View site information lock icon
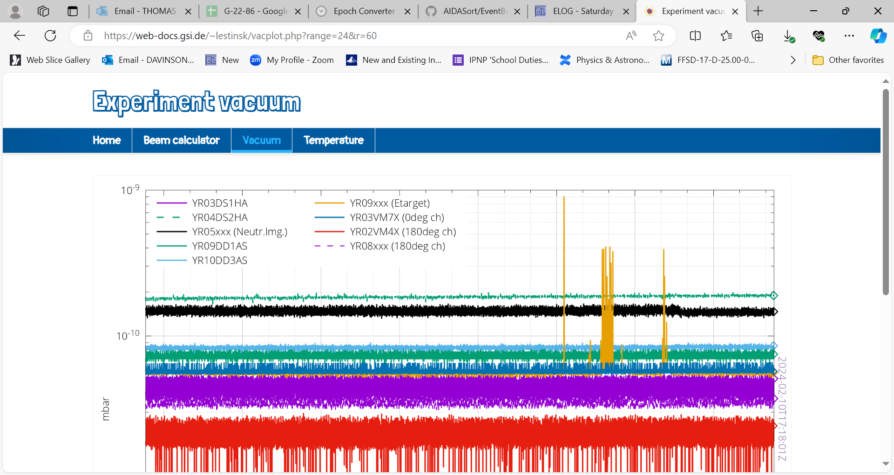Image resolution: width=894 pixels, height=475 pixels. 88,35
